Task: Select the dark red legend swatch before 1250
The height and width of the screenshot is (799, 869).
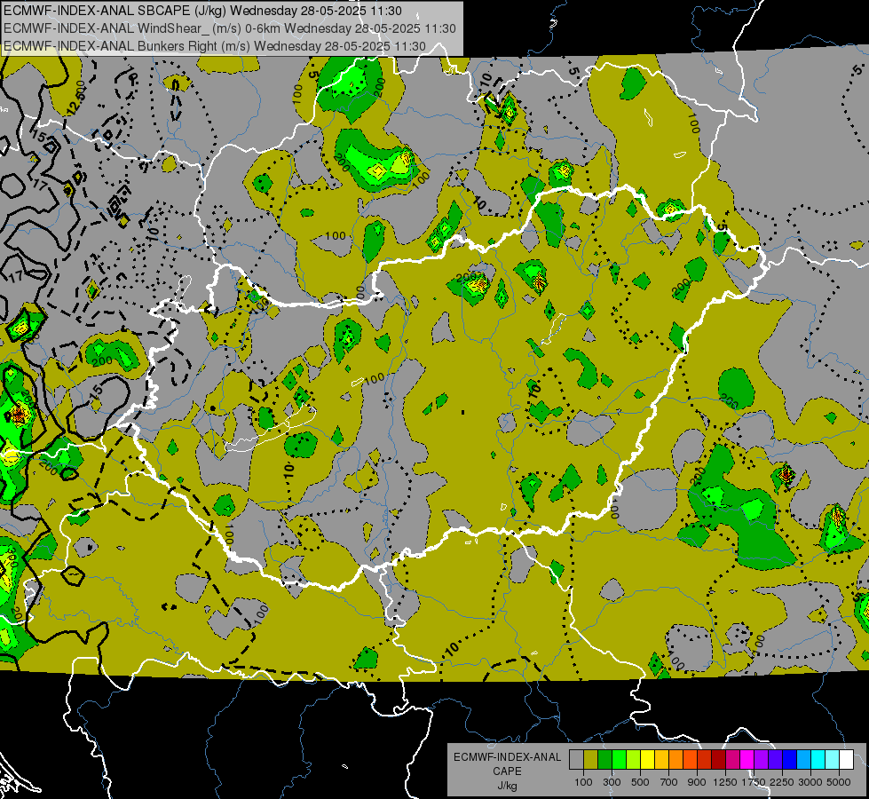Action: pos(718,759)
